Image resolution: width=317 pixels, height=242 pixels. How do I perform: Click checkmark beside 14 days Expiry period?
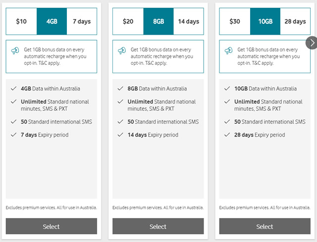point(120,135)
